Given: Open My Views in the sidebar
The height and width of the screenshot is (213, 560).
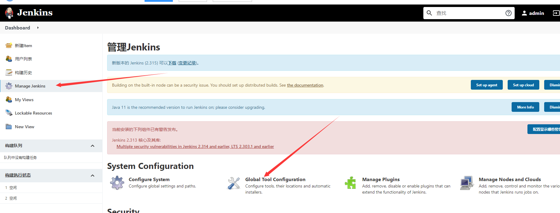Looking at the screenshot, I should coord(24,100).
